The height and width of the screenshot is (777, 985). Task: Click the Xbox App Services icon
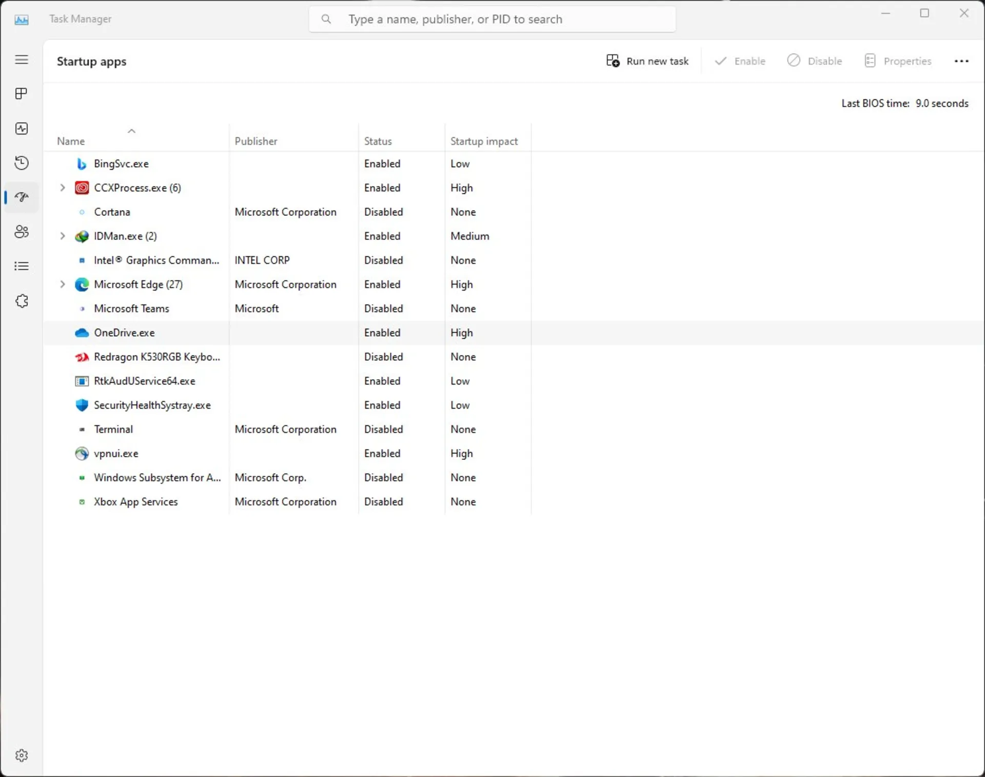click(82, 502)
